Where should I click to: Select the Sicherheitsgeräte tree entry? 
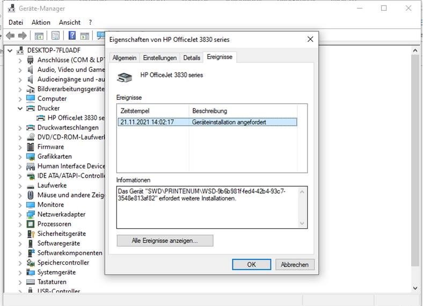(x=62, y=234)
